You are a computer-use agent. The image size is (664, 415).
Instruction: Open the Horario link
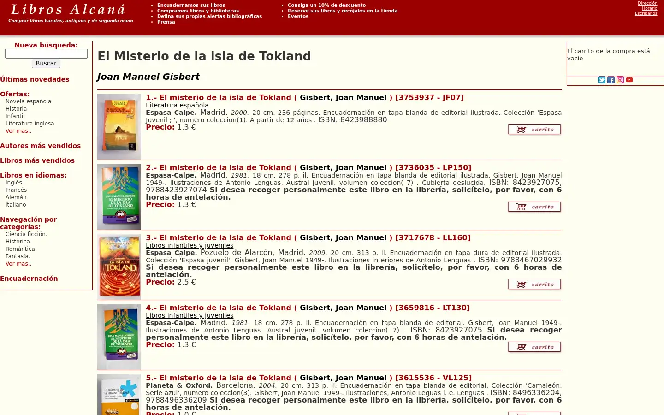click(650, 8)
